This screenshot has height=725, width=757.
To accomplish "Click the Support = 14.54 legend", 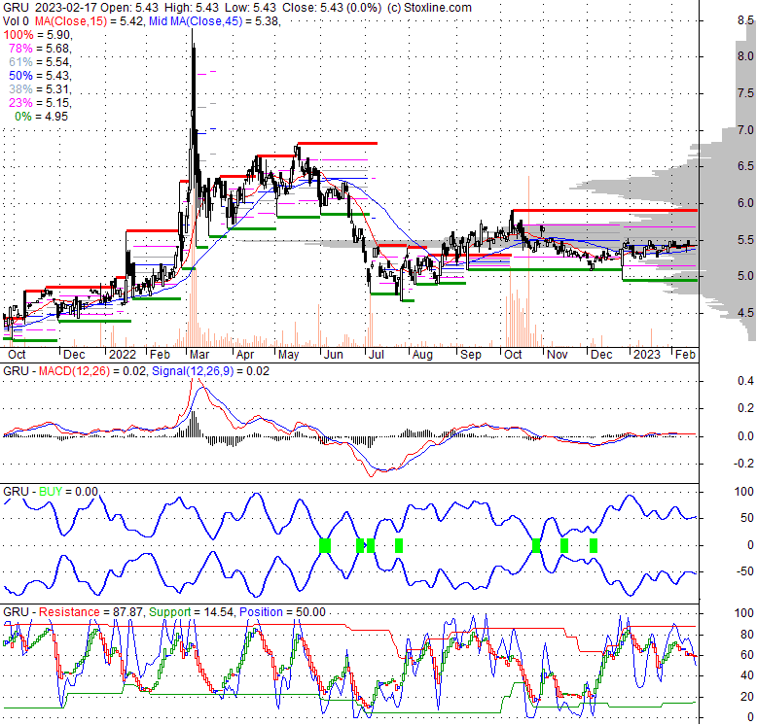I will pyautogui.click(x=192, y=611).
